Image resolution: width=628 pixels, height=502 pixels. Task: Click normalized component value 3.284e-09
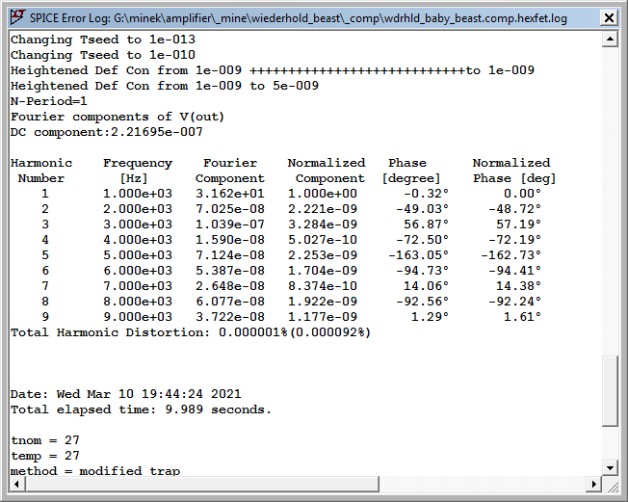pos(323,225)
